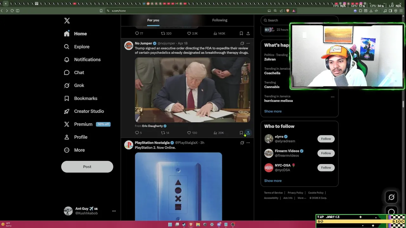
Task: Follow the elyra account
Action: point(326,139)
